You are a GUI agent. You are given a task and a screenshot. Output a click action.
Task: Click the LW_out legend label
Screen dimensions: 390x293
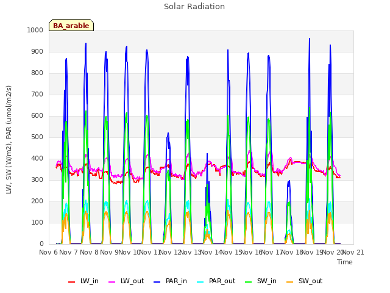click(x=132, y=281)
